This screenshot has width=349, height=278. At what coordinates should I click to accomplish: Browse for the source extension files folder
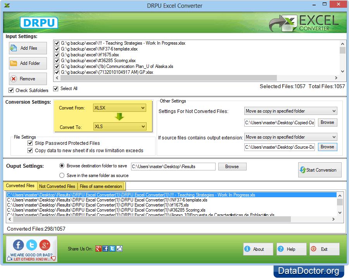click(327, 147)
